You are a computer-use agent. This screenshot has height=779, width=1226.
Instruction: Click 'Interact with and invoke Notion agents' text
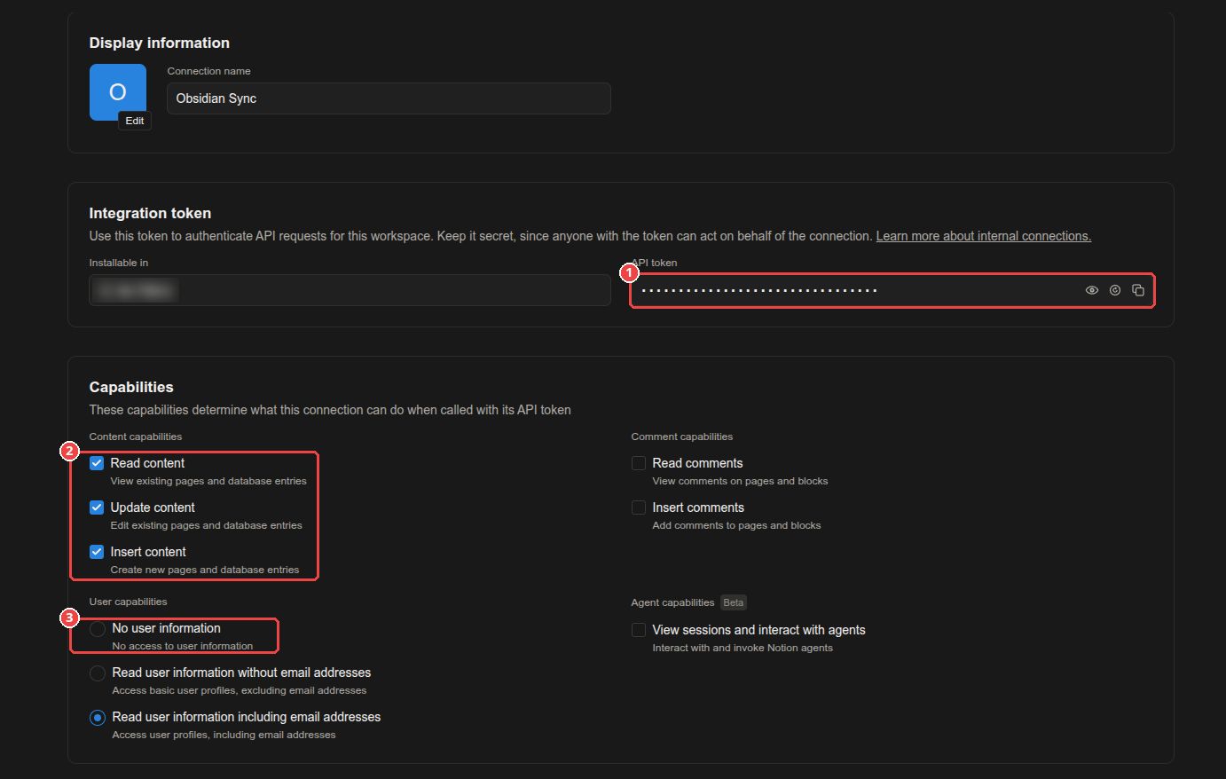(x=743, y=648)
